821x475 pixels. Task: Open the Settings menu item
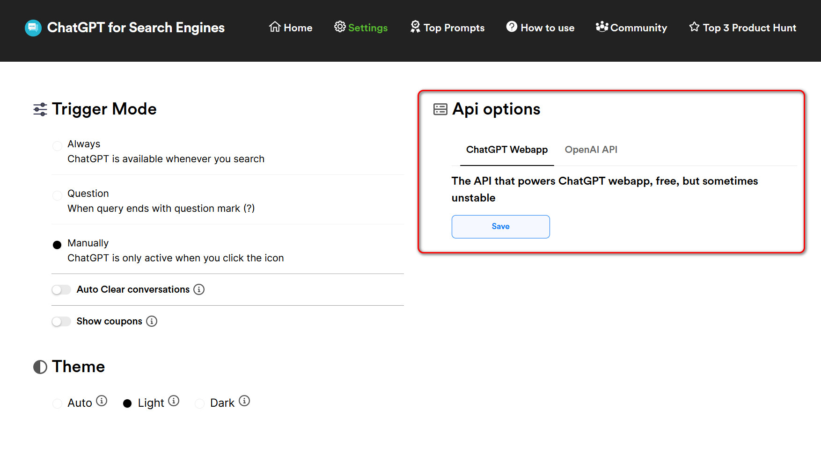tap(361, 28)
